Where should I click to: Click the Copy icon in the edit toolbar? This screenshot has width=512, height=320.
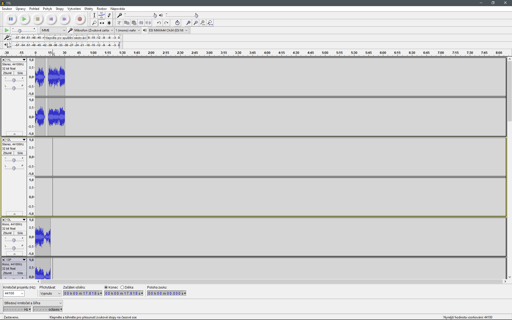[127, 23]
